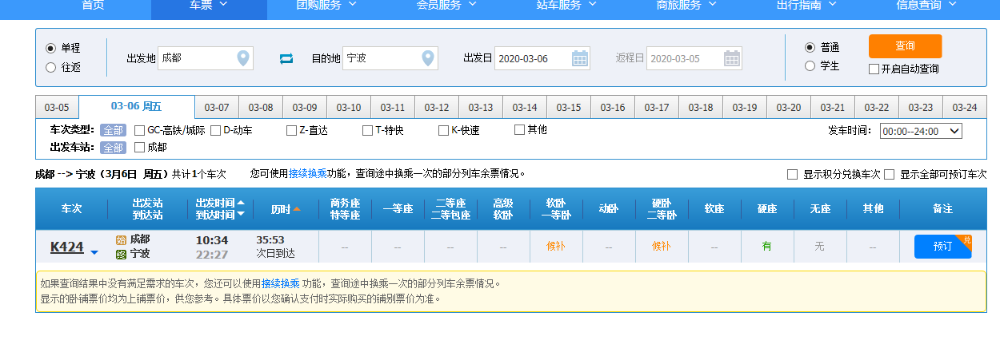The image size is (1000, 344).
Task: Check GC-高铁/城际 train type filter
Action: 140,130
